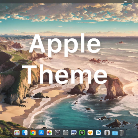138x138 pixels.
Task: Launch Google Chrome from the dock
Action: point(33,133)
